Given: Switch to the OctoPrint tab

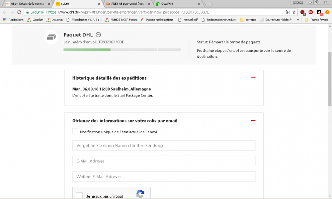Looking at the screenshot, I should [x=178, y=4].
